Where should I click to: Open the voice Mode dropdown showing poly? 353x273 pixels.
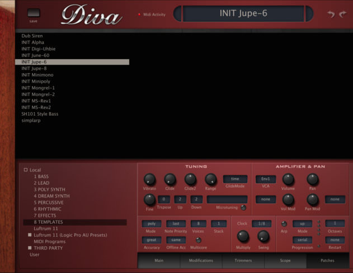(x=152, y=223)
